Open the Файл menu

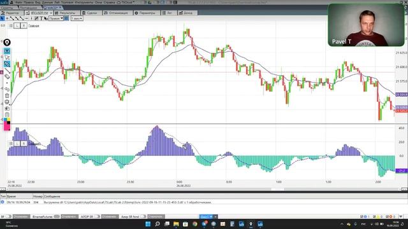[18, 3]
